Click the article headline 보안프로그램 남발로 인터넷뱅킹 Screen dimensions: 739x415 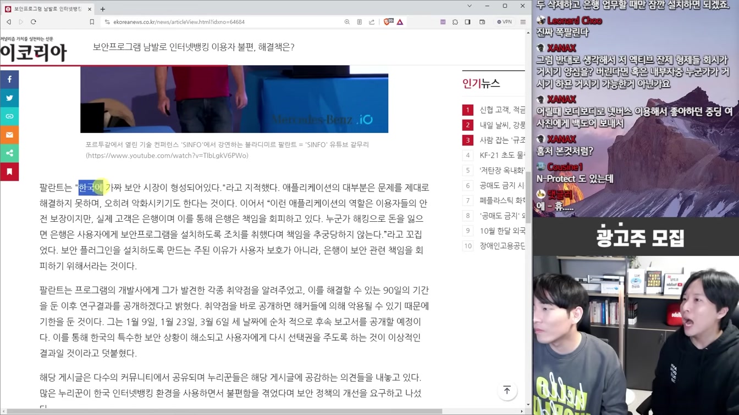pos(194,47)
